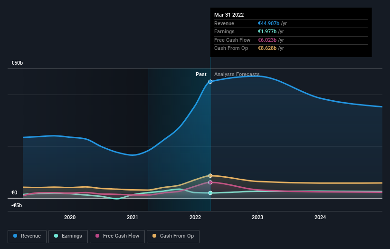The image size is (390, 249).
Task: Click the 2022 x-axis label
Action: (x=195, y=217)
